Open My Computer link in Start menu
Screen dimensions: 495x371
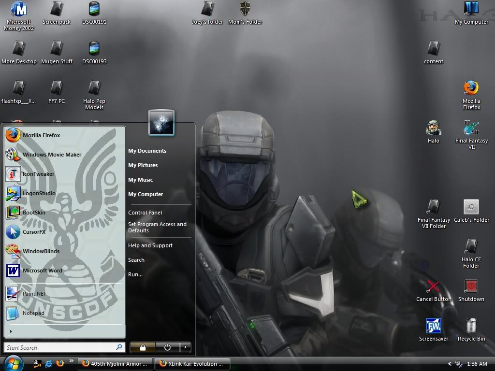(146, 194)
